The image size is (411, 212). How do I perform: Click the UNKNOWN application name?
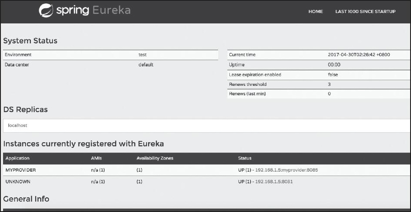click(x=18, y=182)
